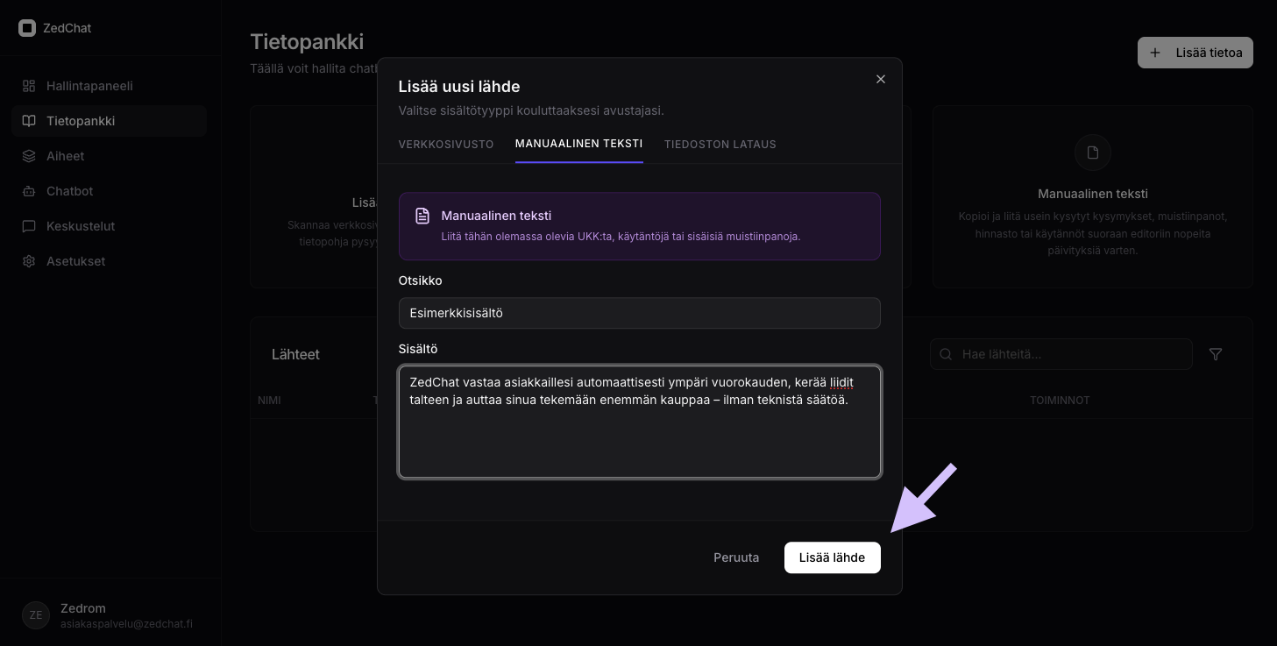Screen dimensions: 1277x646
Task: Click Peruuta to cancel
Action: point(736,557)
